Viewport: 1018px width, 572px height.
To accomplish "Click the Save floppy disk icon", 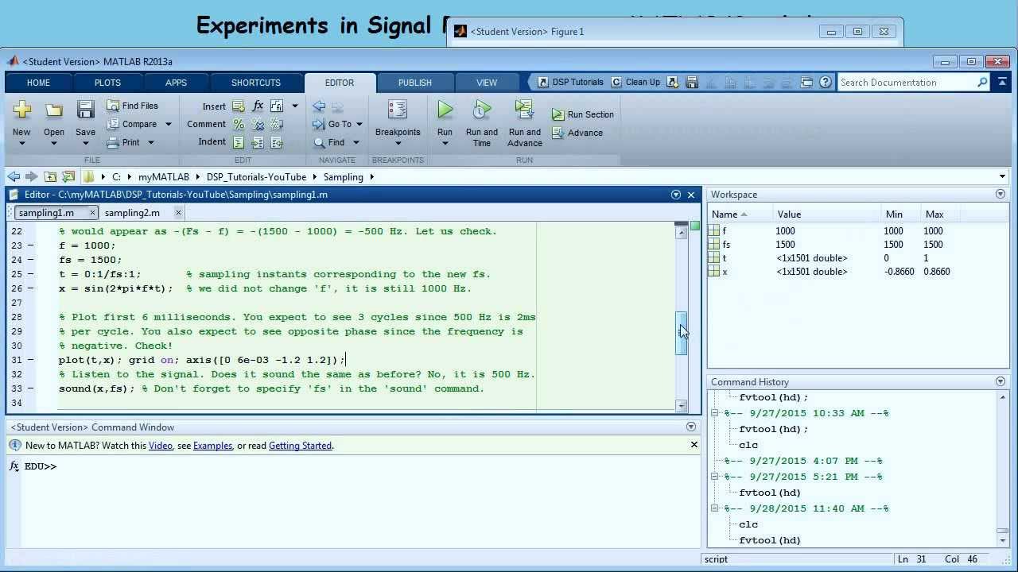I will click(x=85, y=110).
